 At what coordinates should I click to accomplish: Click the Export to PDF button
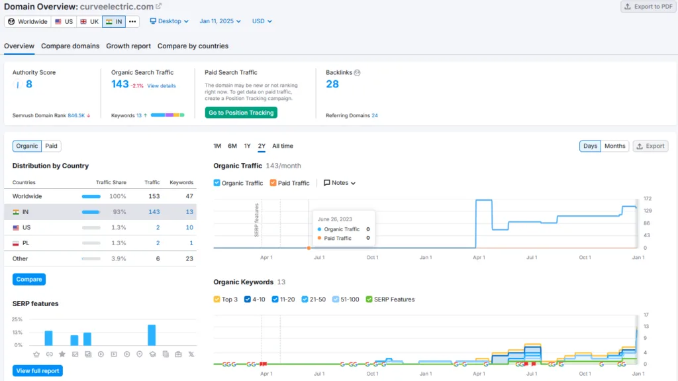(x=648, y=7)
